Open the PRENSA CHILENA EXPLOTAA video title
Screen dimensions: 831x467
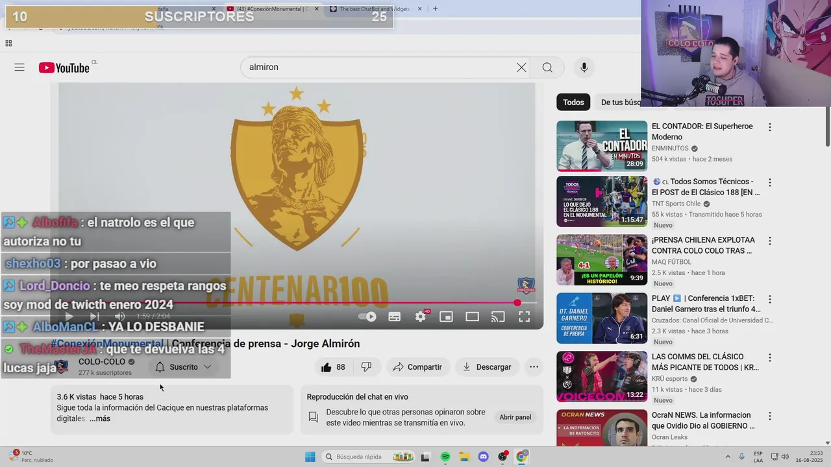[703, 245]
